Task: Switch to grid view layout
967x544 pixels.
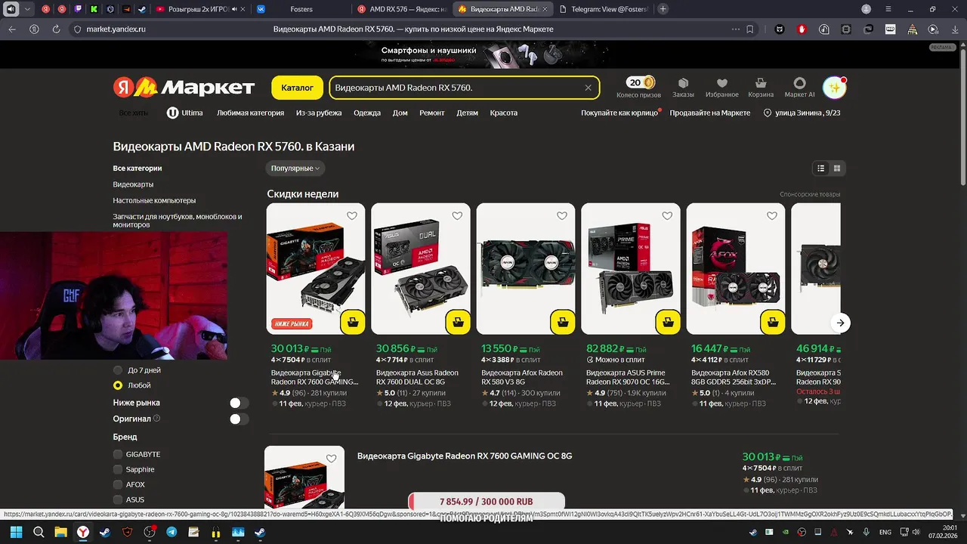Action: point(836,168)
